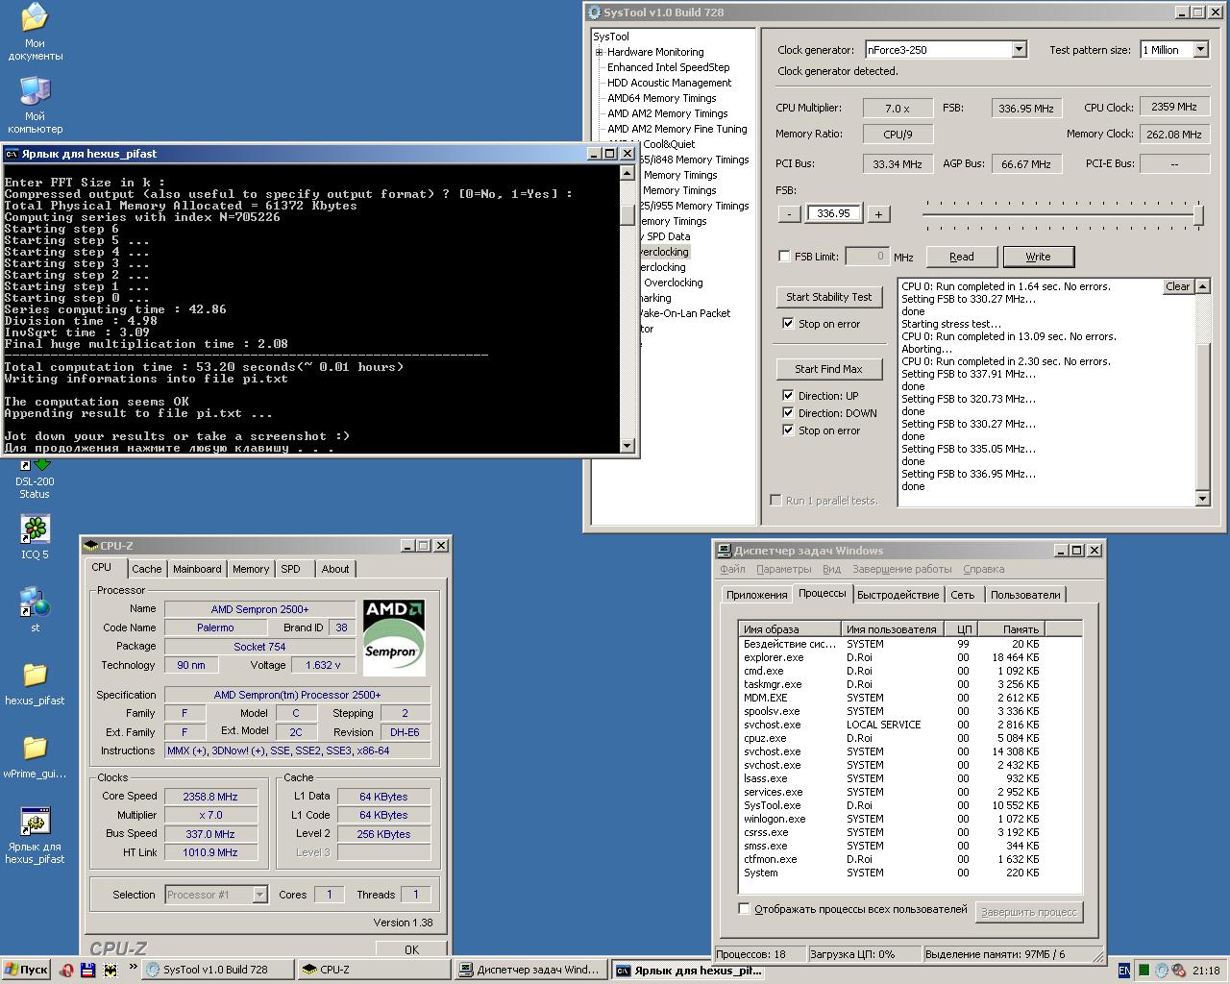
Task: Click the green CPU usage tray icon
Action: [1144, 971]
